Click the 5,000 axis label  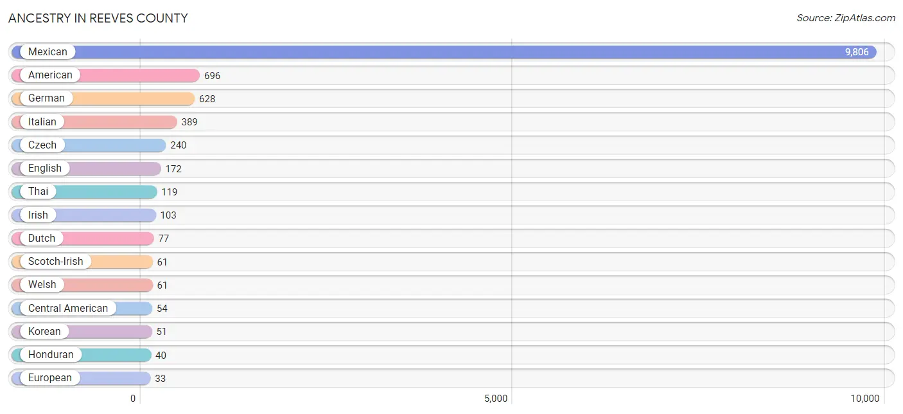[496, 399]
